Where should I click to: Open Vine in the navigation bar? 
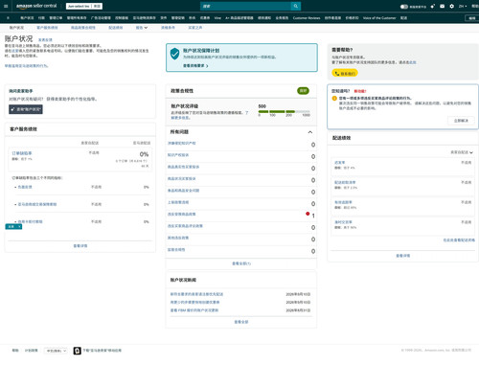217,18
